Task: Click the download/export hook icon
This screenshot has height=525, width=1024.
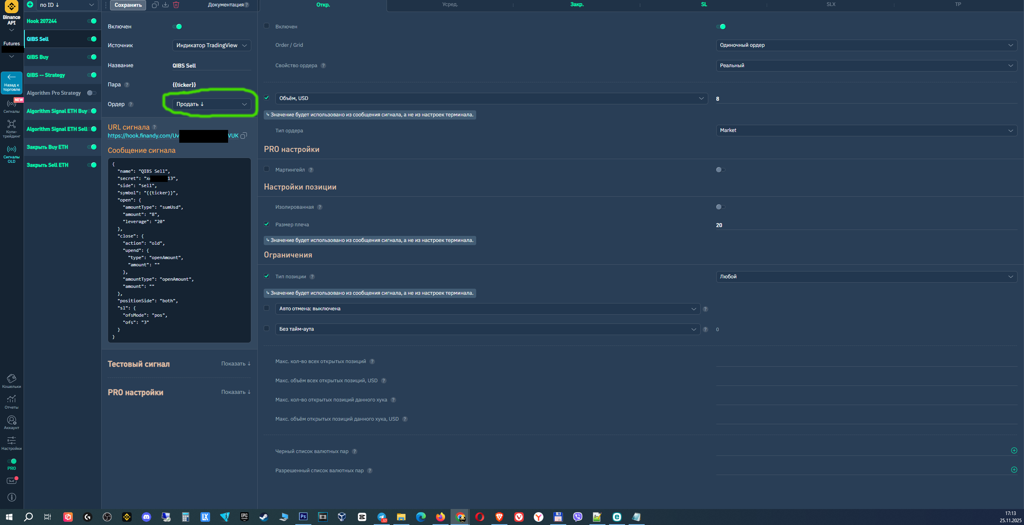Action: pyautogui.click(x=165, y=5)
